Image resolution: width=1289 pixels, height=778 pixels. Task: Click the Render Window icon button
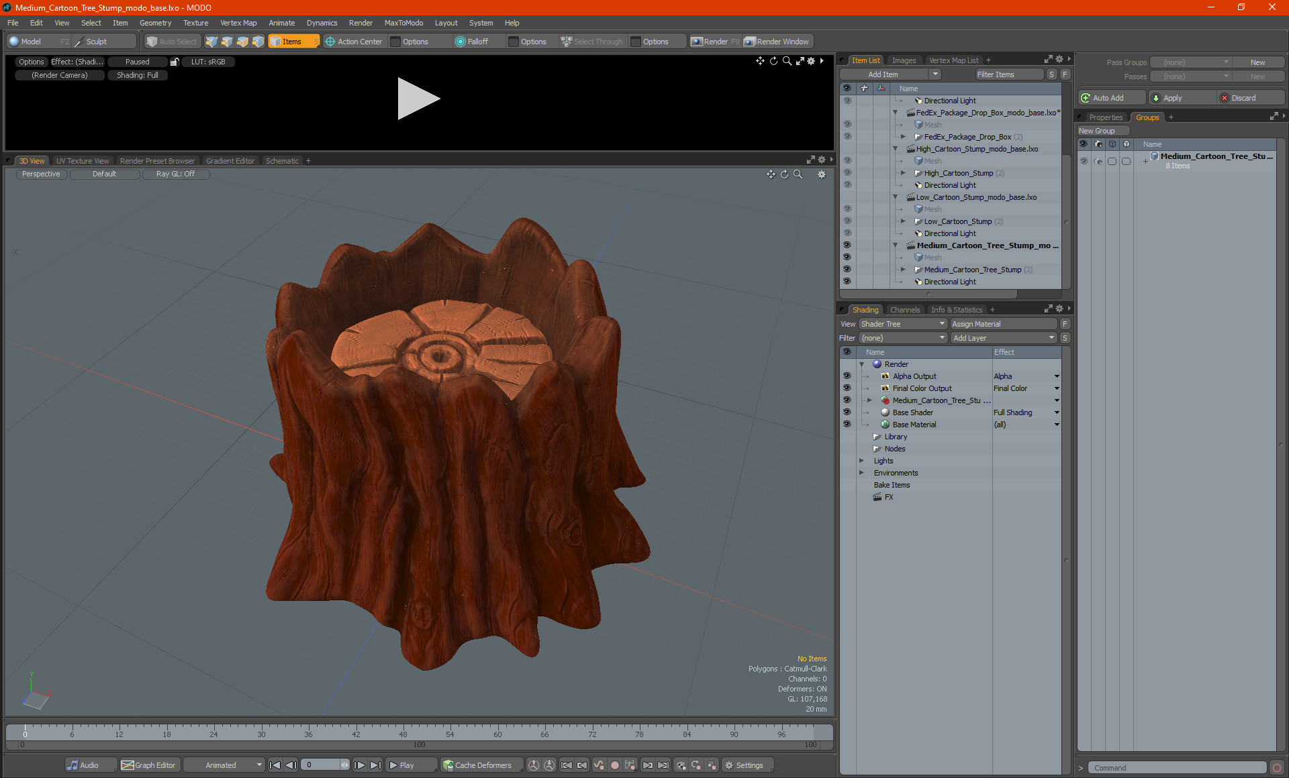pos(750,42)
